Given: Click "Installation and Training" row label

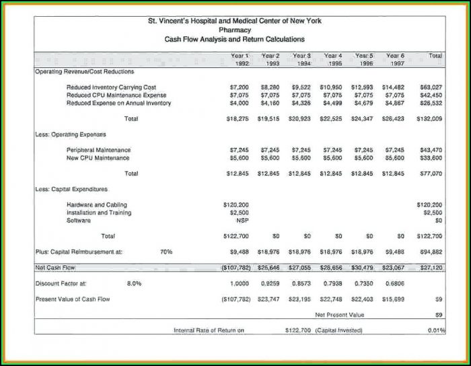Looking at the screenshot, I should click(x=99, y=213).
